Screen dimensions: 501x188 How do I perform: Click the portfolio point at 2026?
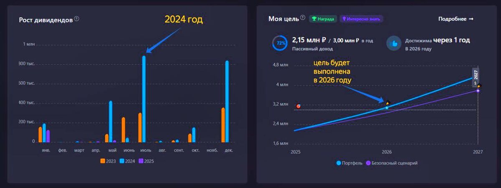[x=387, y=108]
